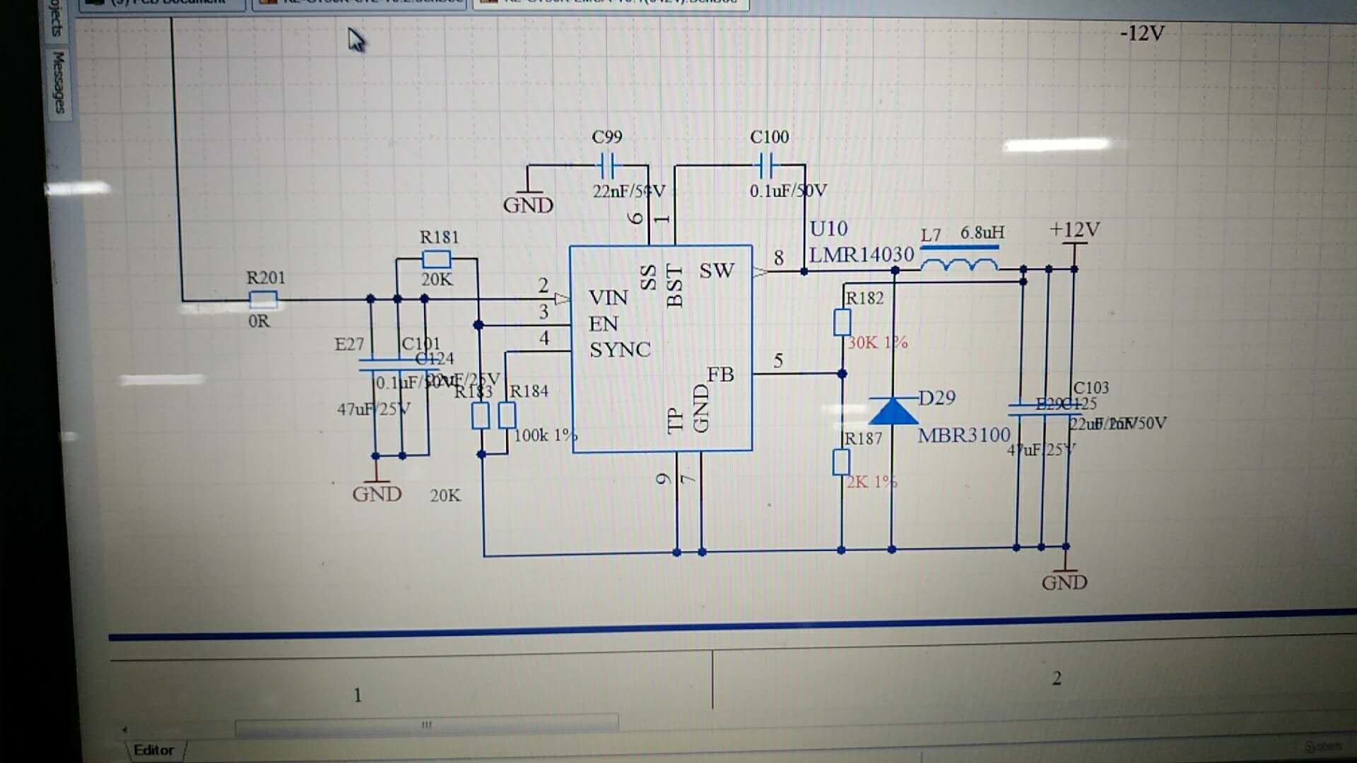This screenshot has height=763, width=1357.
Task: Click the MBR3100 diode value text
Action: pos(964,435)
